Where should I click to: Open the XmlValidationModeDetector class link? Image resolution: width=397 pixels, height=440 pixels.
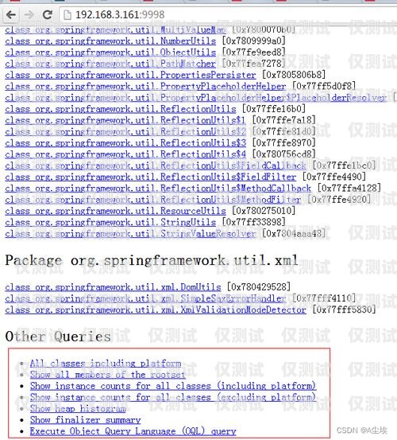[156, 310]
